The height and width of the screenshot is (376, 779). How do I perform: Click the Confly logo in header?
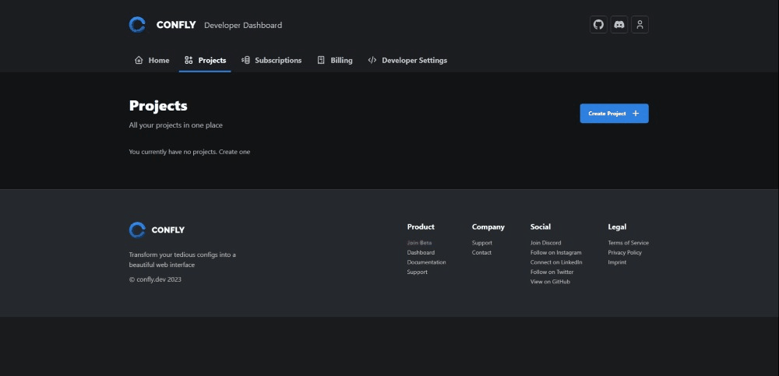point(138,25)
